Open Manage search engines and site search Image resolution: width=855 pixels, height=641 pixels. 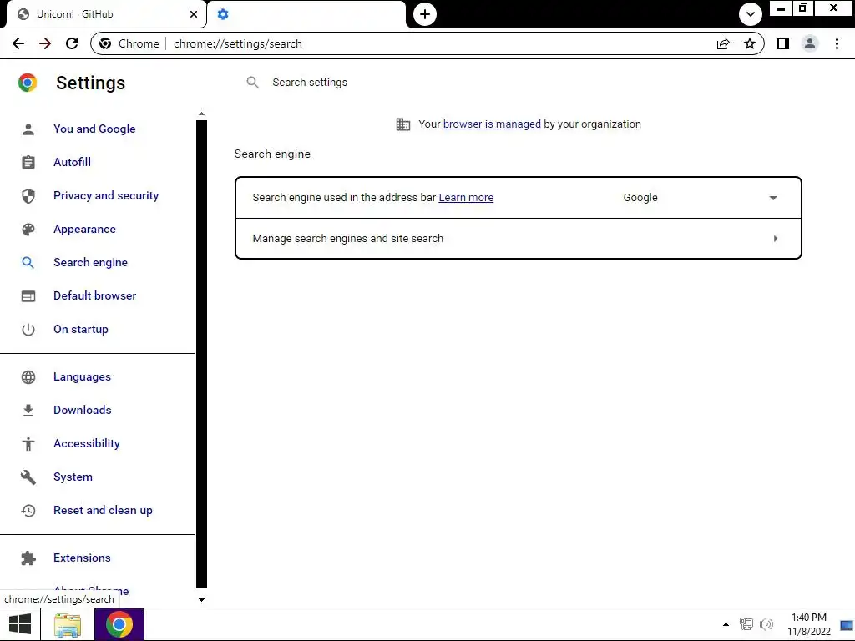tap(518, 239)
